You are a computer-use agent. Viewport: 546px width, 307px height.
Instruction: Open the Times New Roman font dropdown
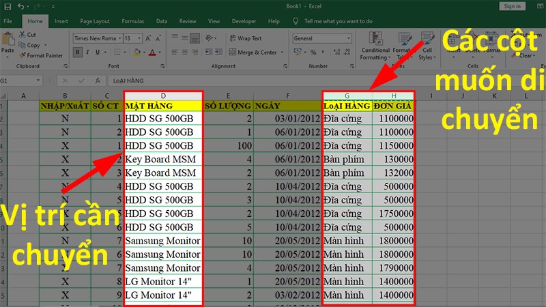pyautogui.click(x=119, y=38)
